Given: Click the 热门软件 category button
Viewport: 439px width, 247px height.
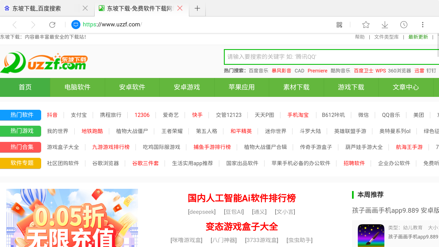Looking at the screenshot, I should (x=21, y=115).
